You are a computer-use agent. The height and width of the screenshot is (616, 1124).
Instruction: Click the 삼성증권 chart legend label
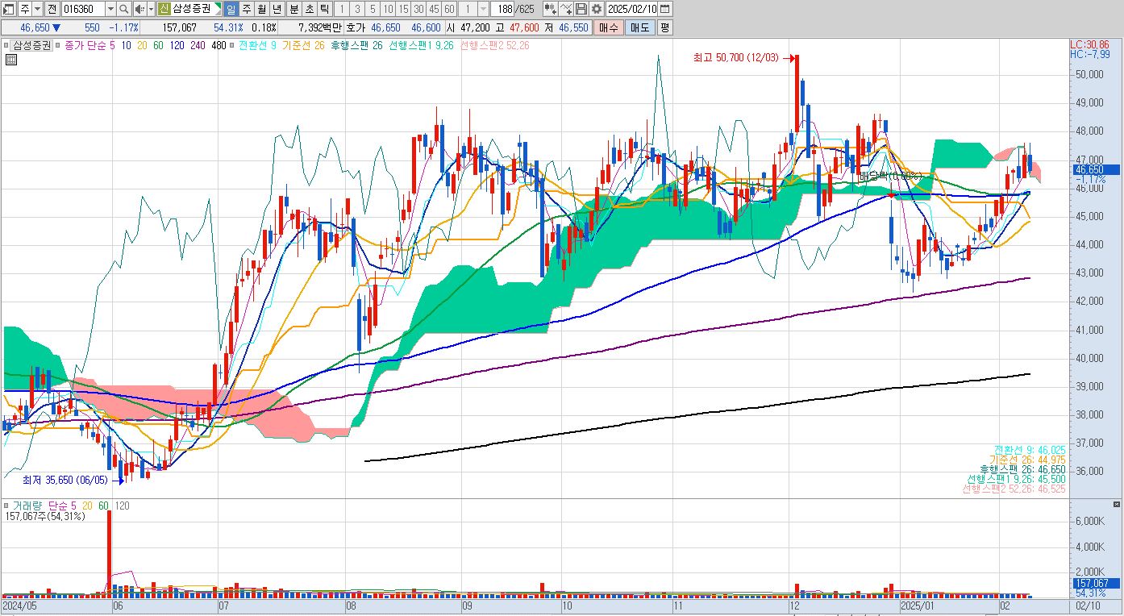tap(31, 46)
